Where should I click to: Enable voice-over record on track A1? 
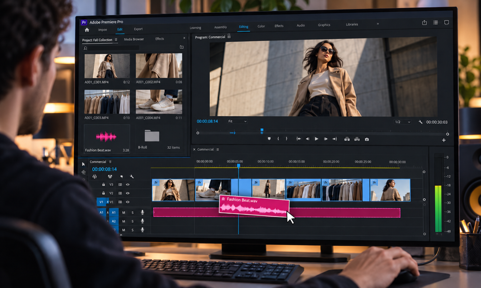coord(142,212)
